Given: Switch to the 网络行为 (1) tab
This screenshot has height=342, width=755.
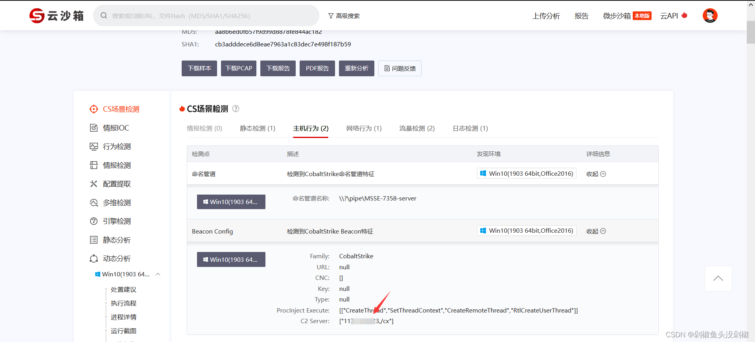Looking at the screenshot, I should point(364,129).
